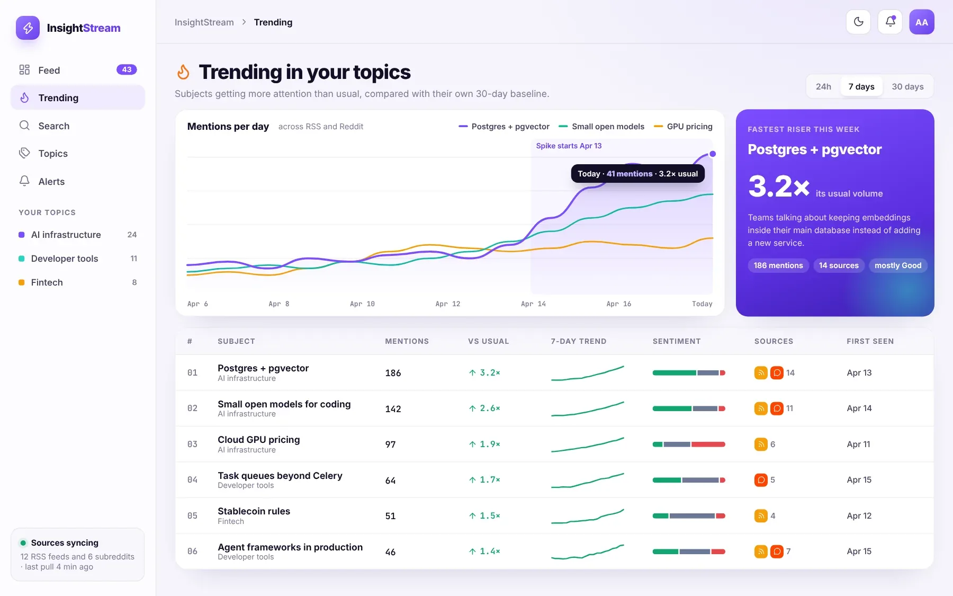Click the RSS icon in the Stablecoin rules row

tap(761, 516)
